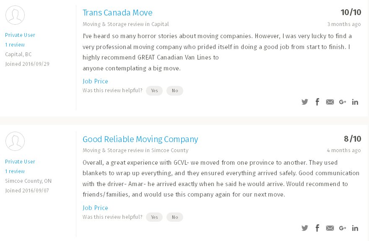This screenshot has width=369, height=241.
Task: Open the Trans Canada Move review title
Action: pos(117,13)
